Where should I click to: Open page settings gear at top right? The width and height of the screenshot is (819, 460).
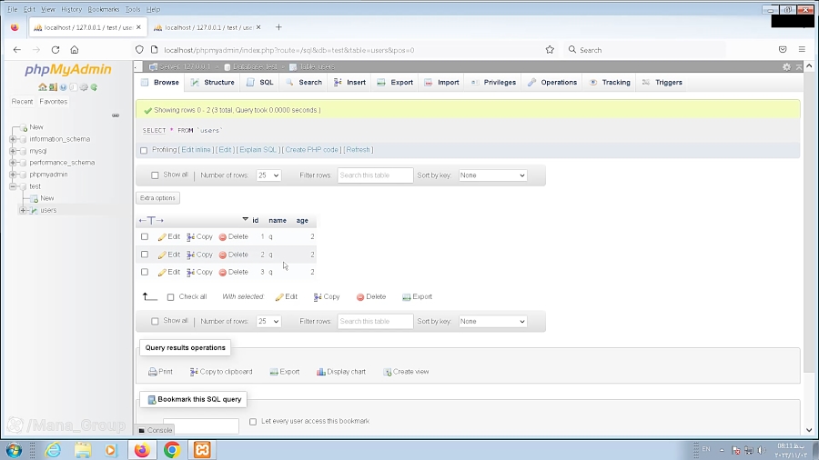pyautogui.click(x=786, y=66)
